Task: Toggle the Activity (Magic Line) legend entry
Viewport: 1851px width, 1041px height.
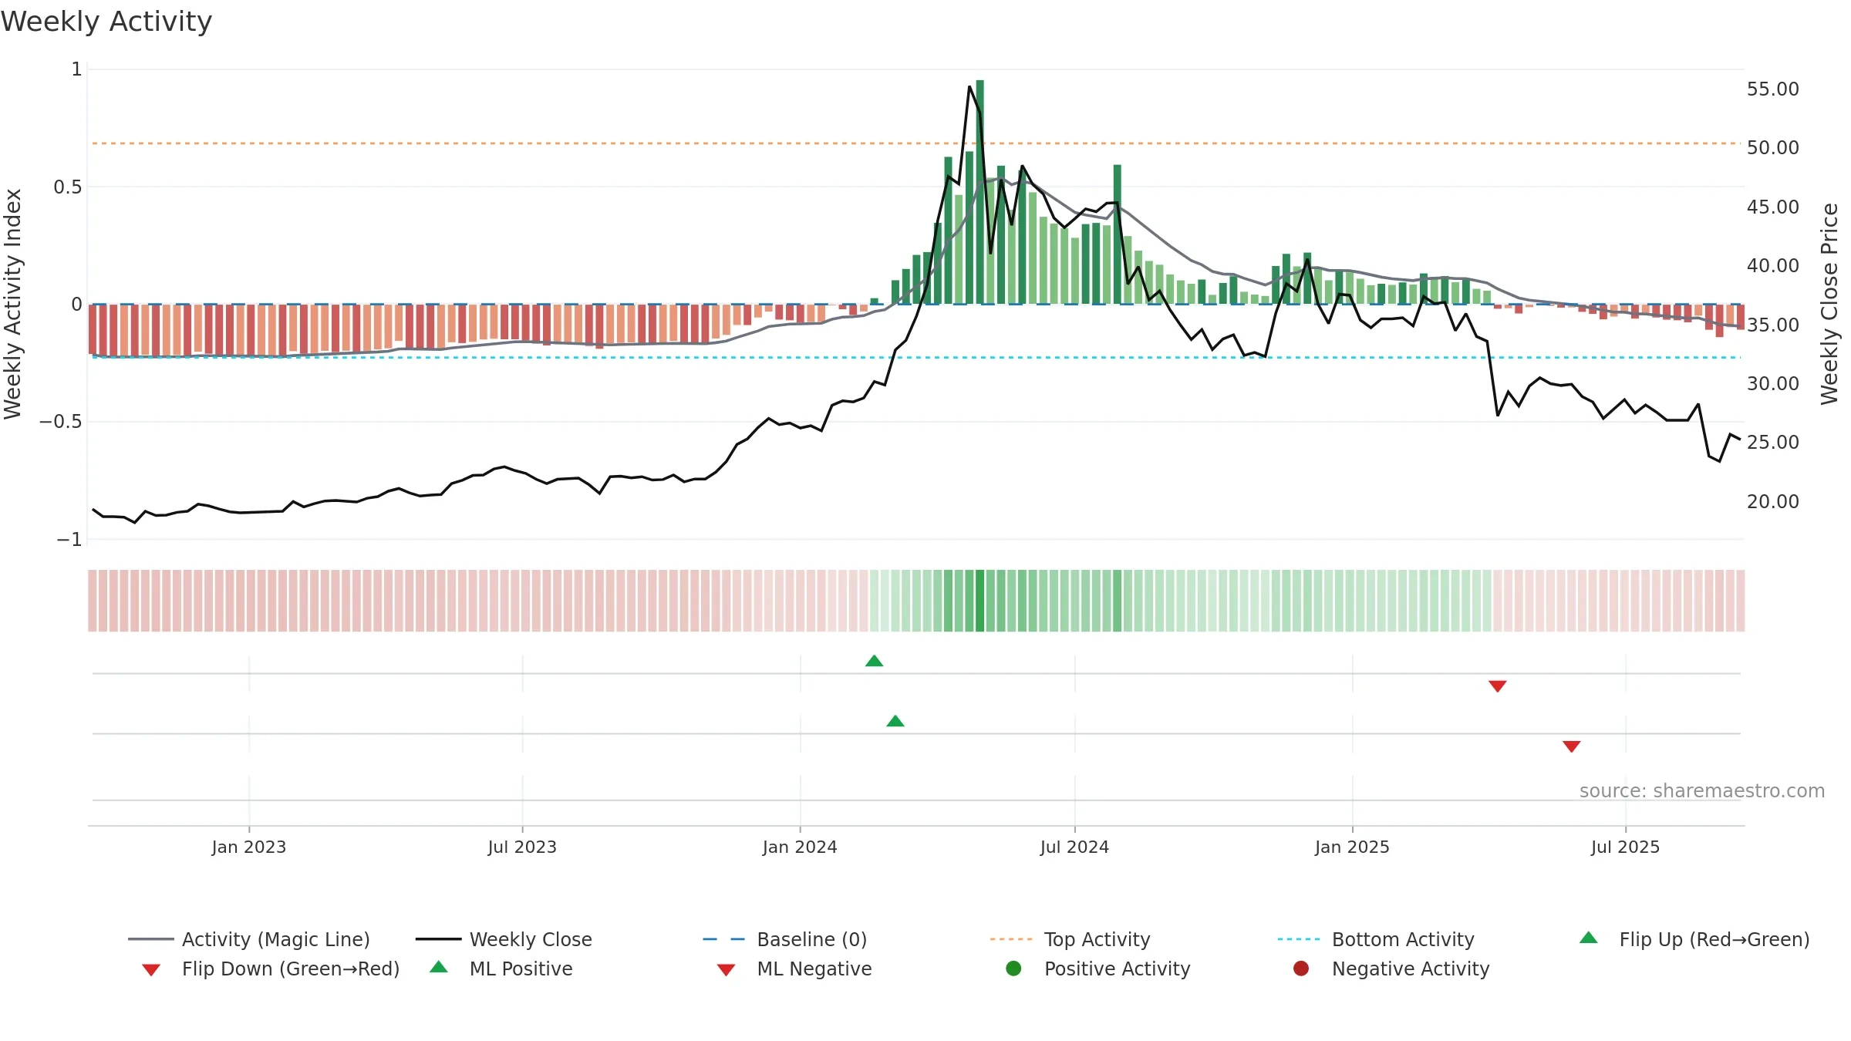Action: (x=248, y=939)
